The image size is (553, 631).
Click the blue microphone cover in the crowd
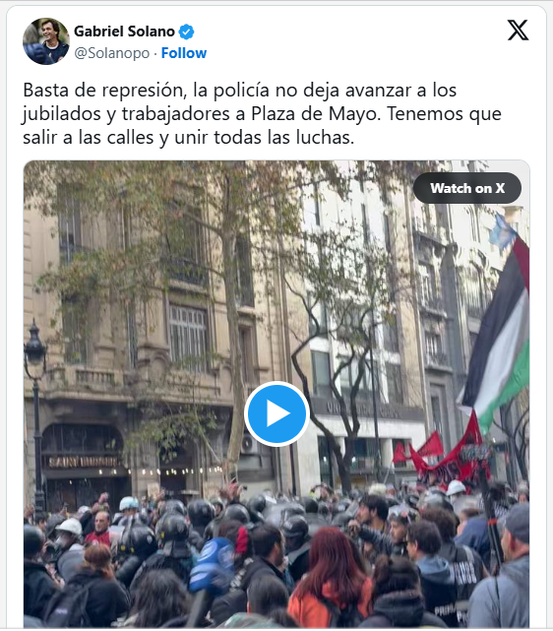click(x=212, y=567)
